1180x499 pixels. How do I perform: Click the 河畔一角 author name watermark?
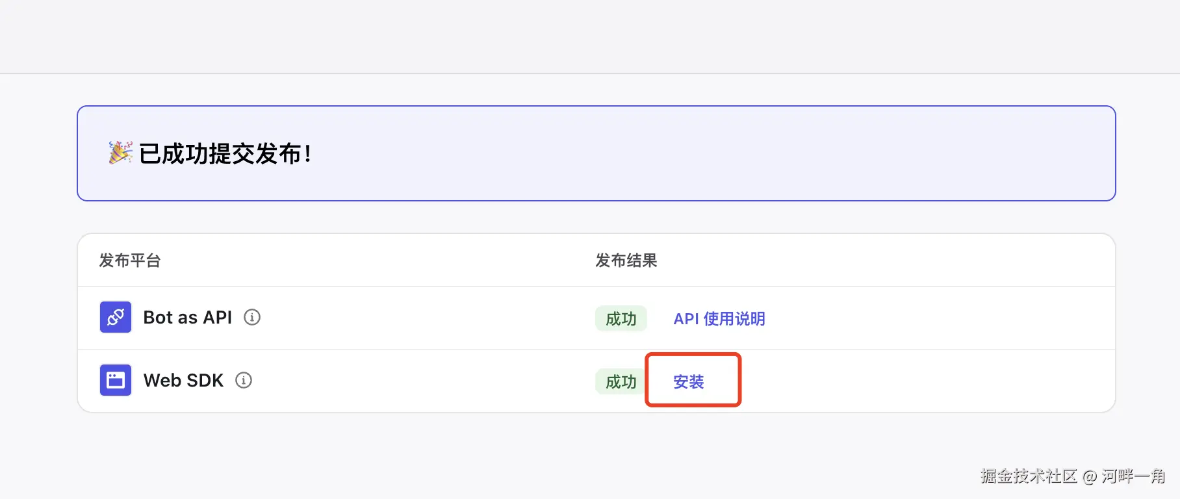pos(1133,476)
